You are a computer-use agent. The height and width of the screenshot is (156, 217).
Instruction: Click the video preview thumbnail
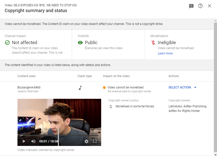point(59,122)
